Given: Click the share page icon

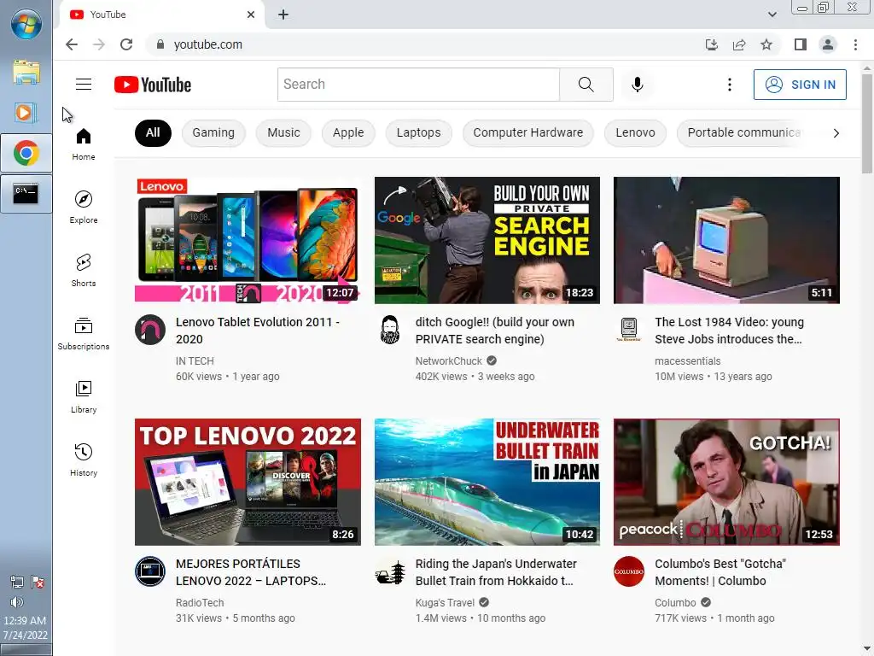Looking at the screenshot, I should point(739,44).
